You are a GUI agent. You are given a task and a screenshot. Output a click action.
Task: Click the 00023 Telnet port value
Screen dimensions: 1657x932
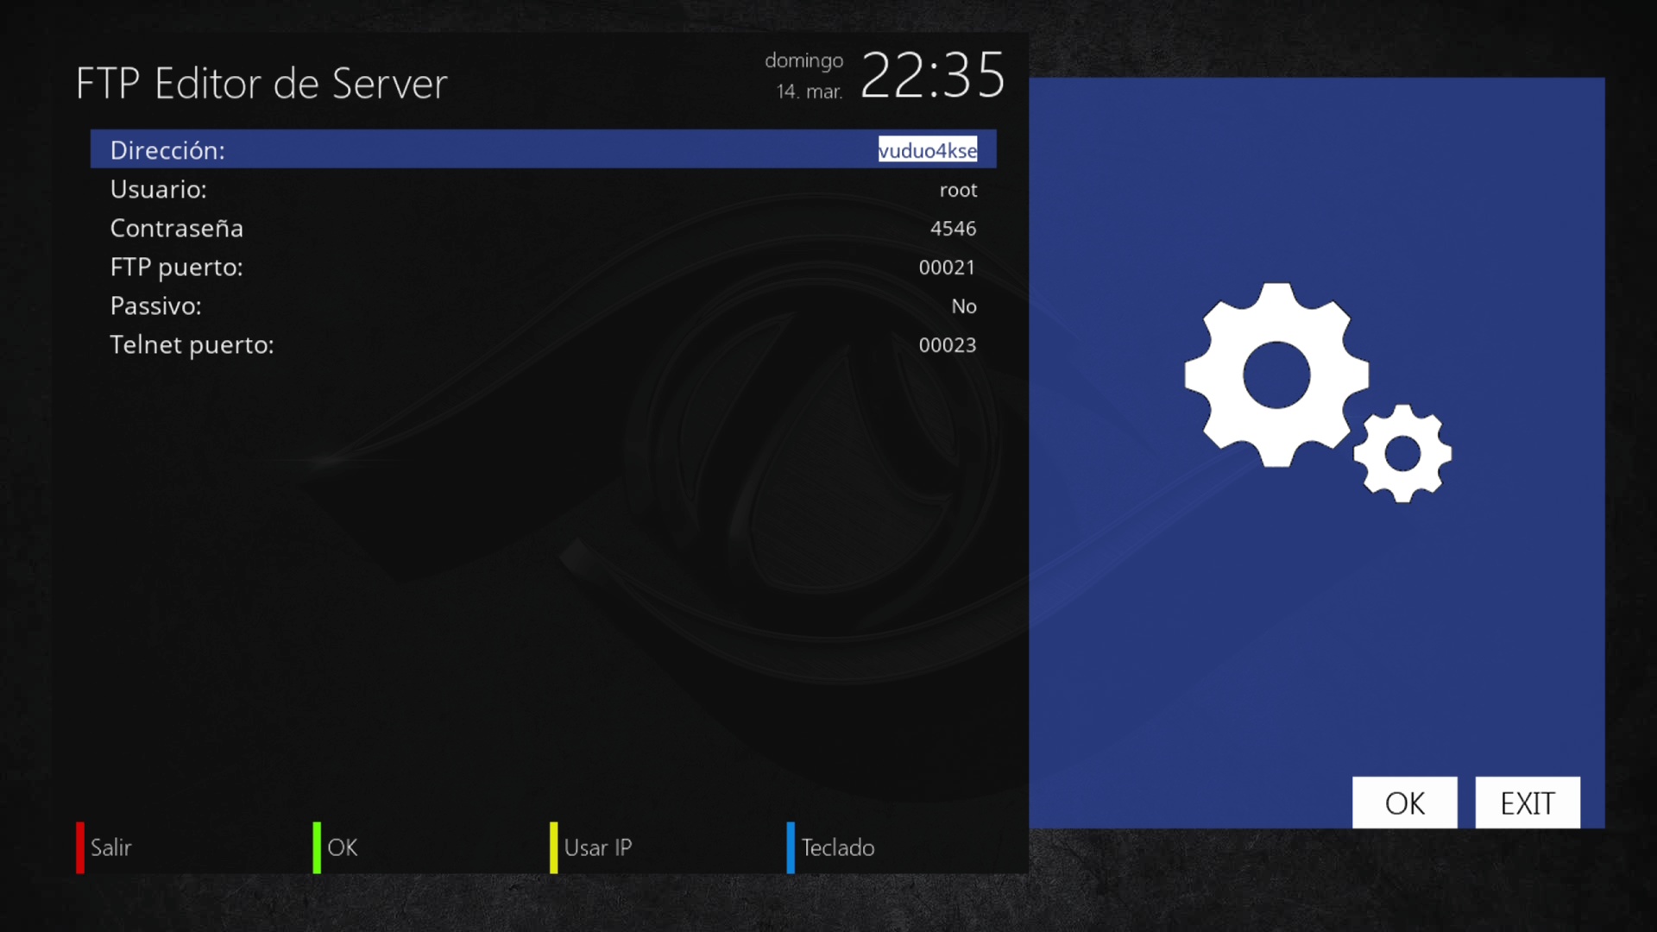tap(947, 345)
